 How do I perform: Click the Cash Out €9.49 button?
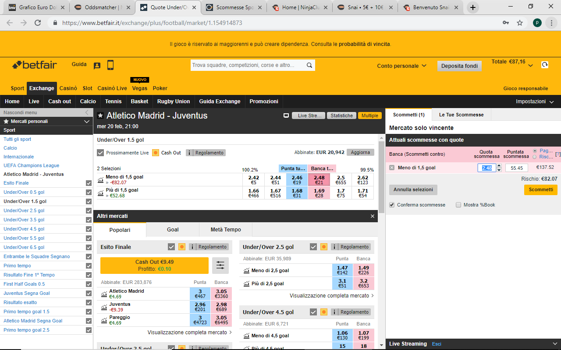tap(154, 266)
